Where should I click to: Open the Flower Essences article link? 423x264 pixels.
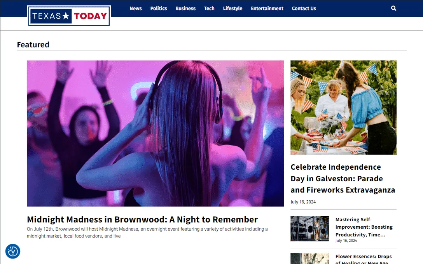pos(364,259)
